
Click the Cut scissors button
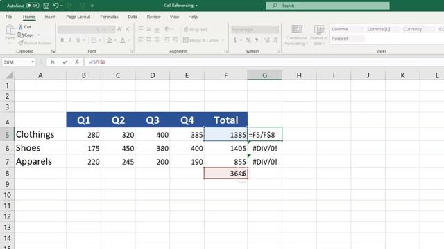25,27
